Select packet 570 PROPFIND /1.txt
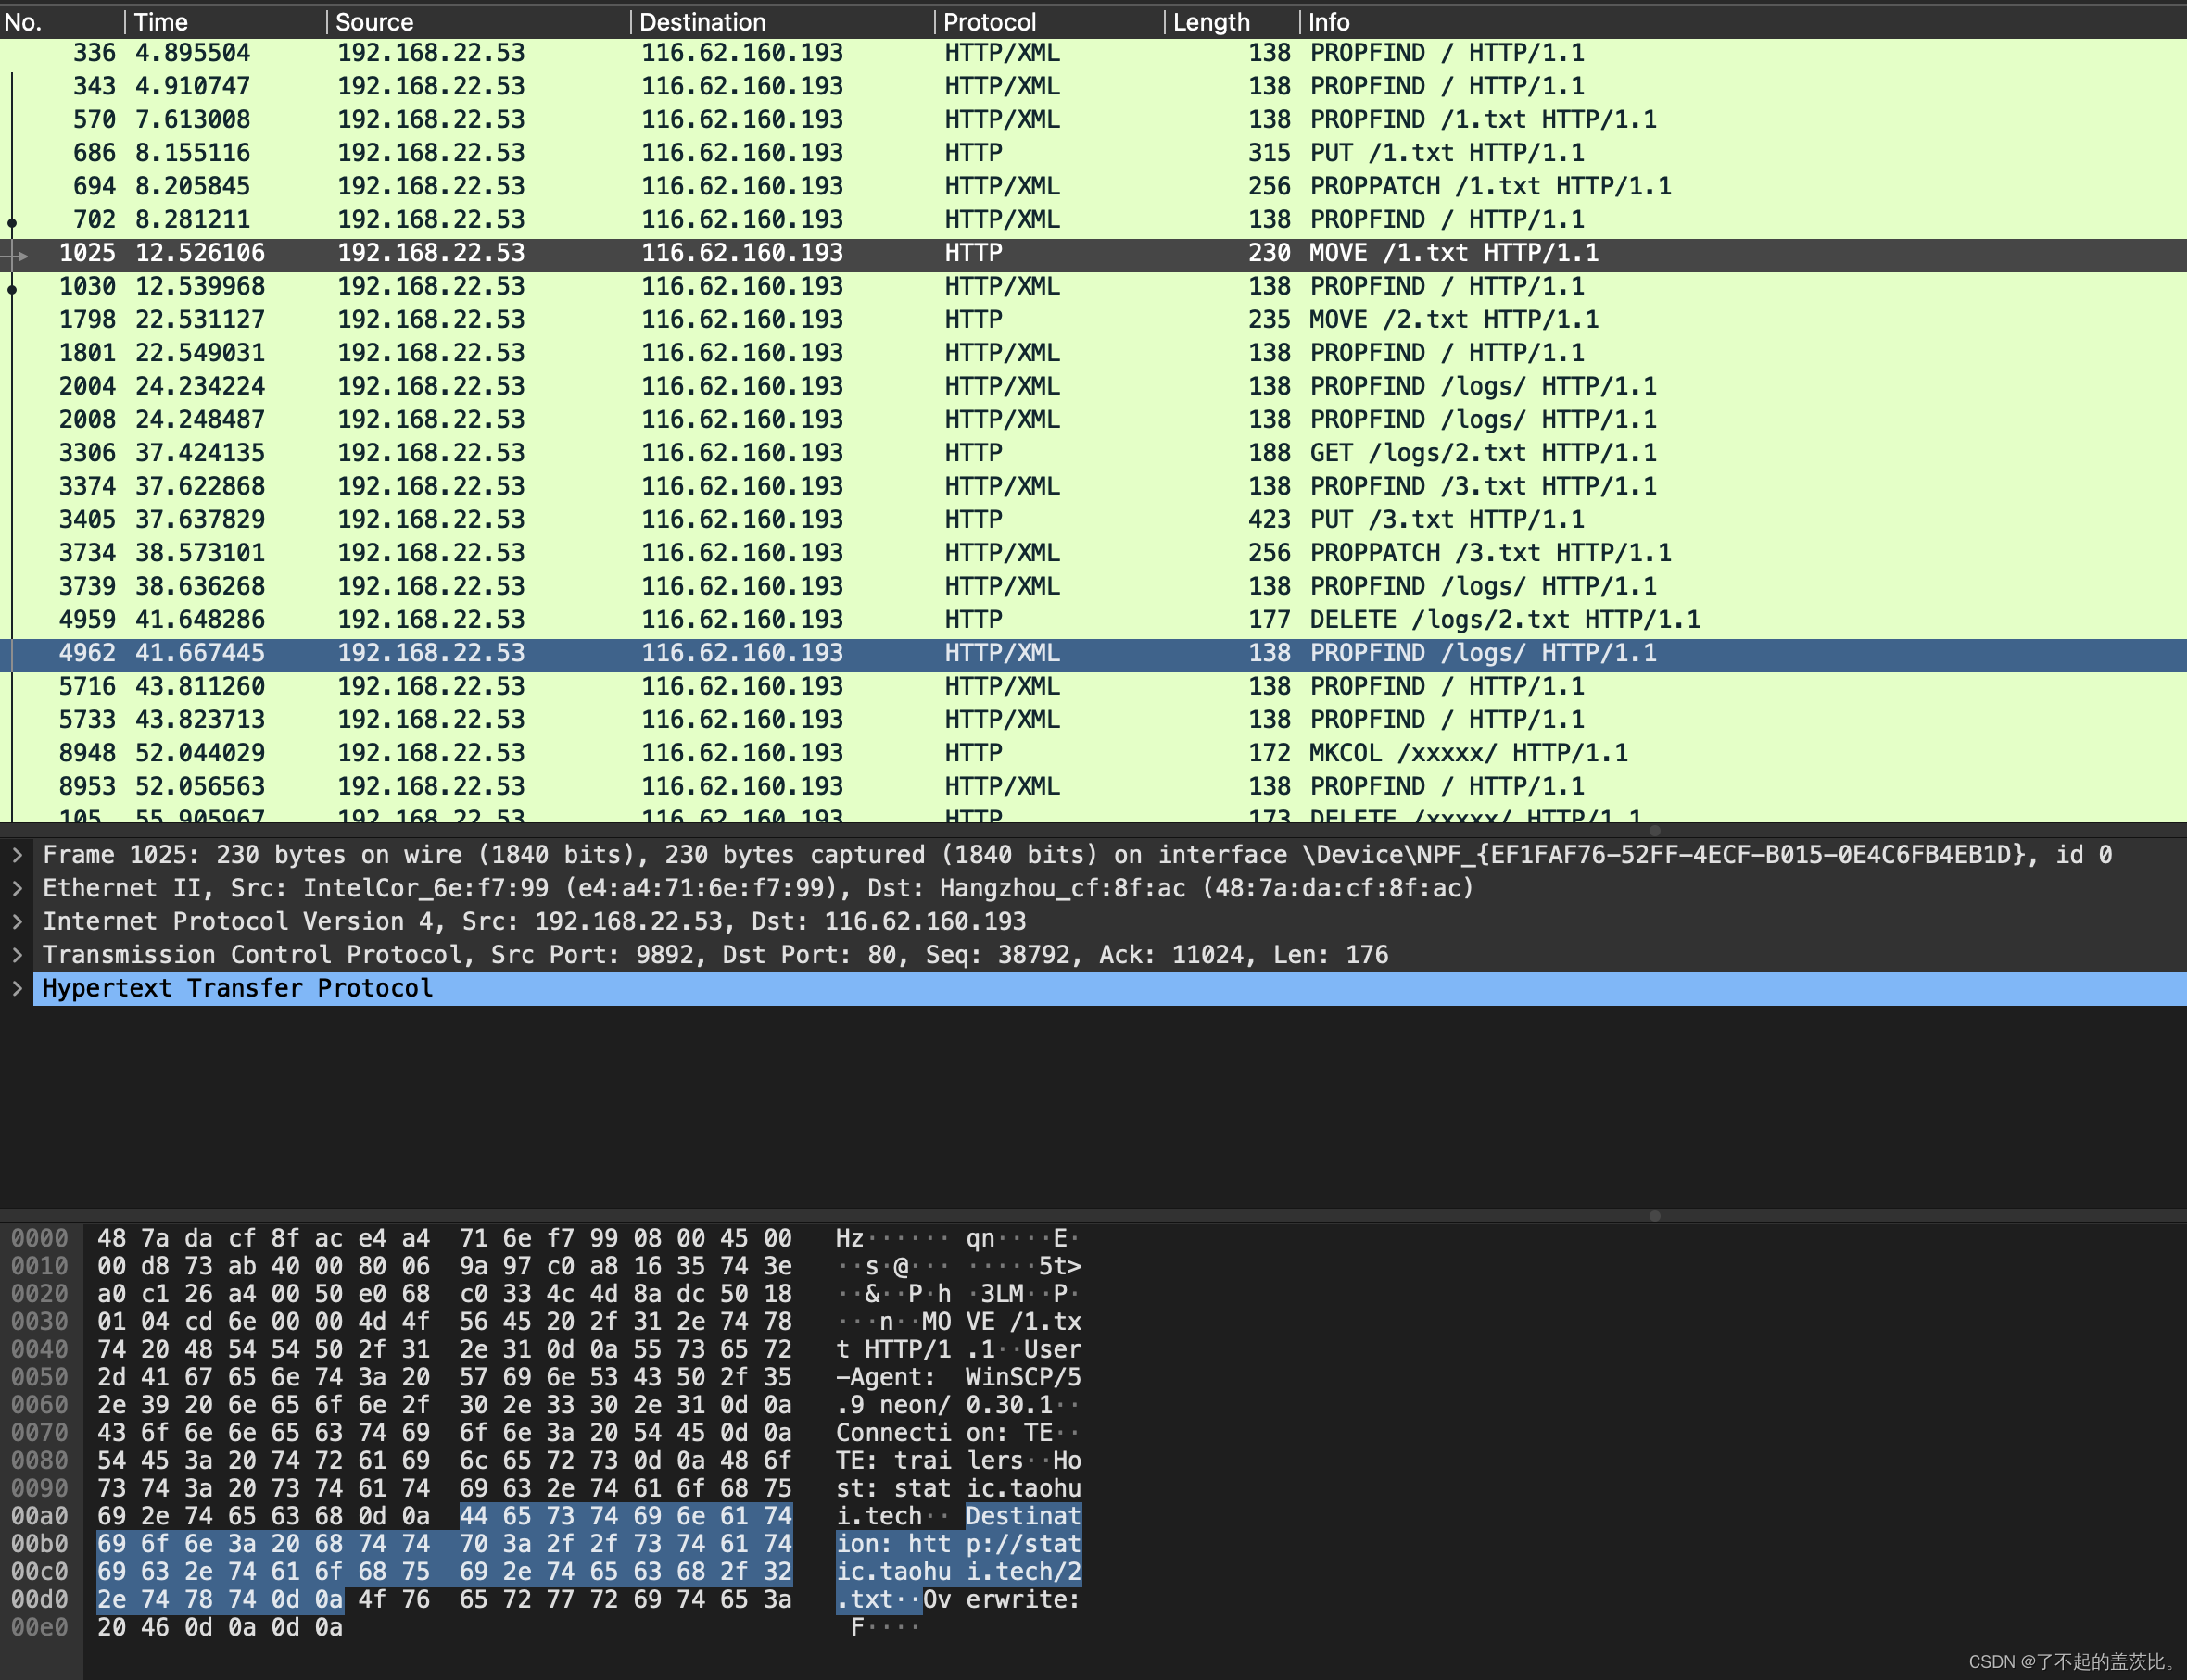2187x1680 pixels. click(1093, 120)
